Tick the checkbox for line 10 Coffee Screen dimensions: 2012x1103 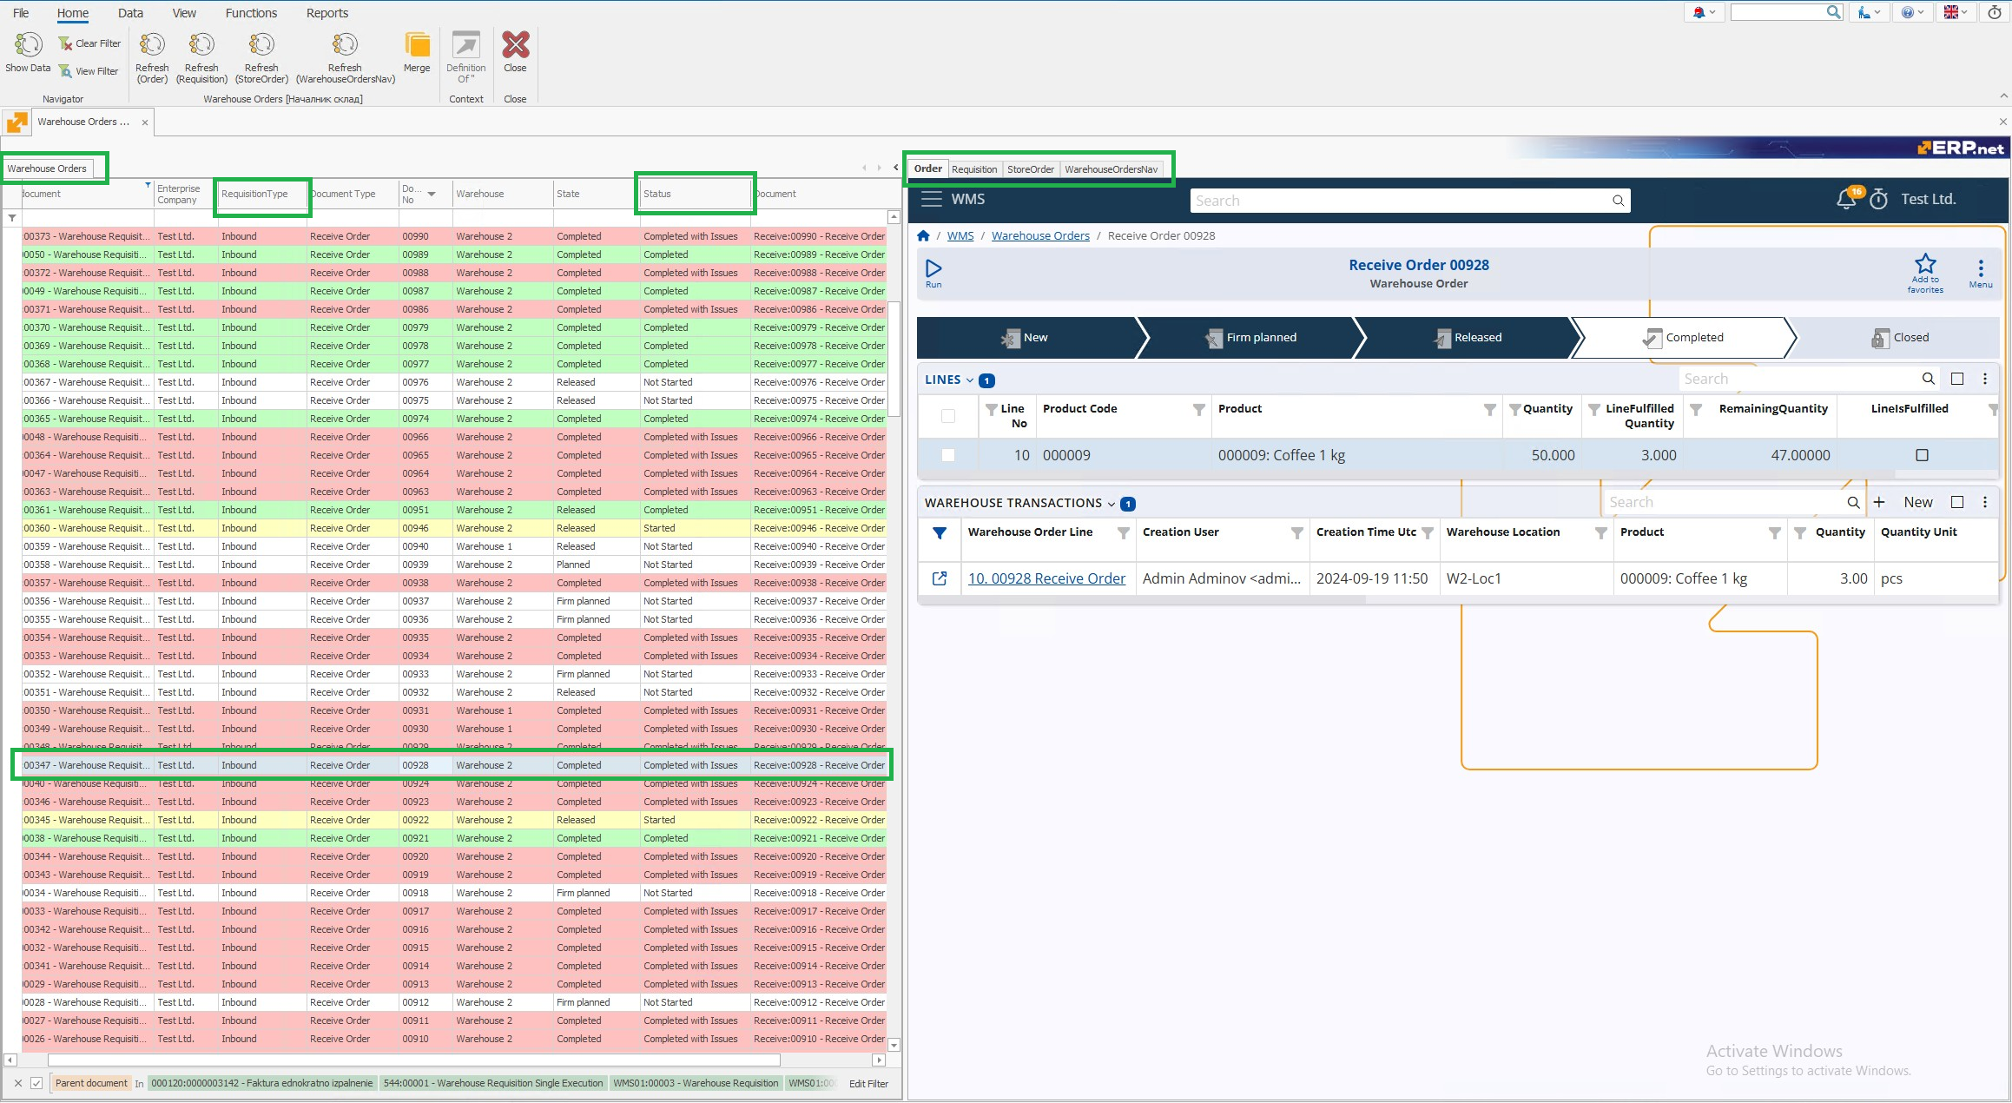[x=948, y=455]
